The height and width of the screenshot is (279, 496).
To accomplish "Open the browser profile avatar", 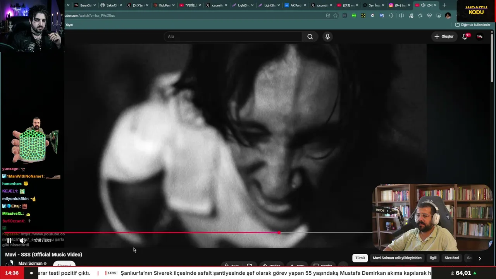I will pos(448,15).
